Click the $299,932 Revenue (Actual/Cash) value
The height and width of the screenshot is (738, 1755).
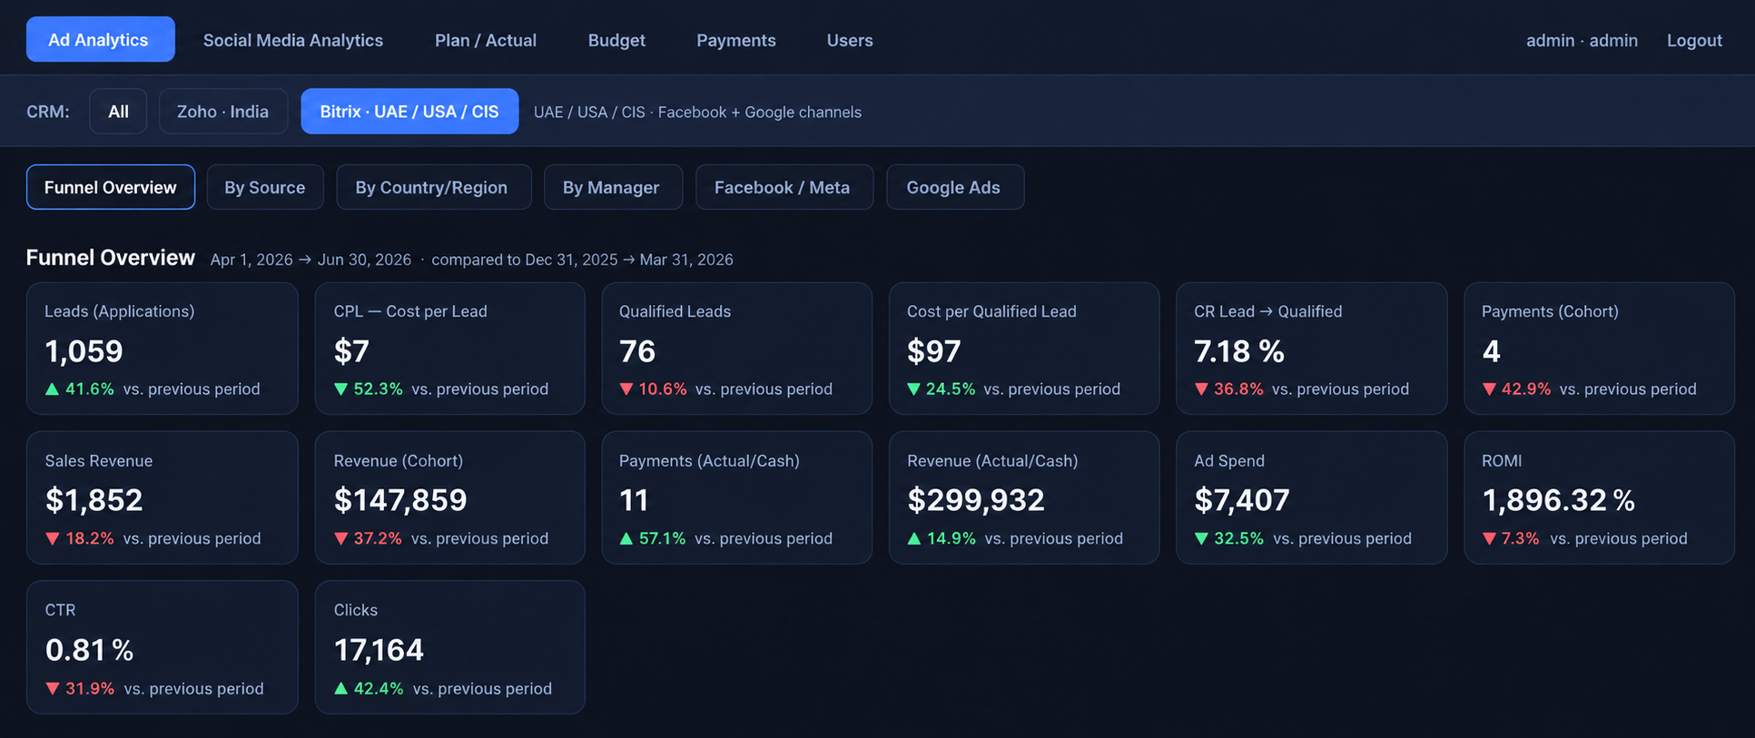(976, 500)
